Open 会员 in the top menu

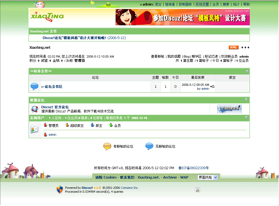coord(216,4)
